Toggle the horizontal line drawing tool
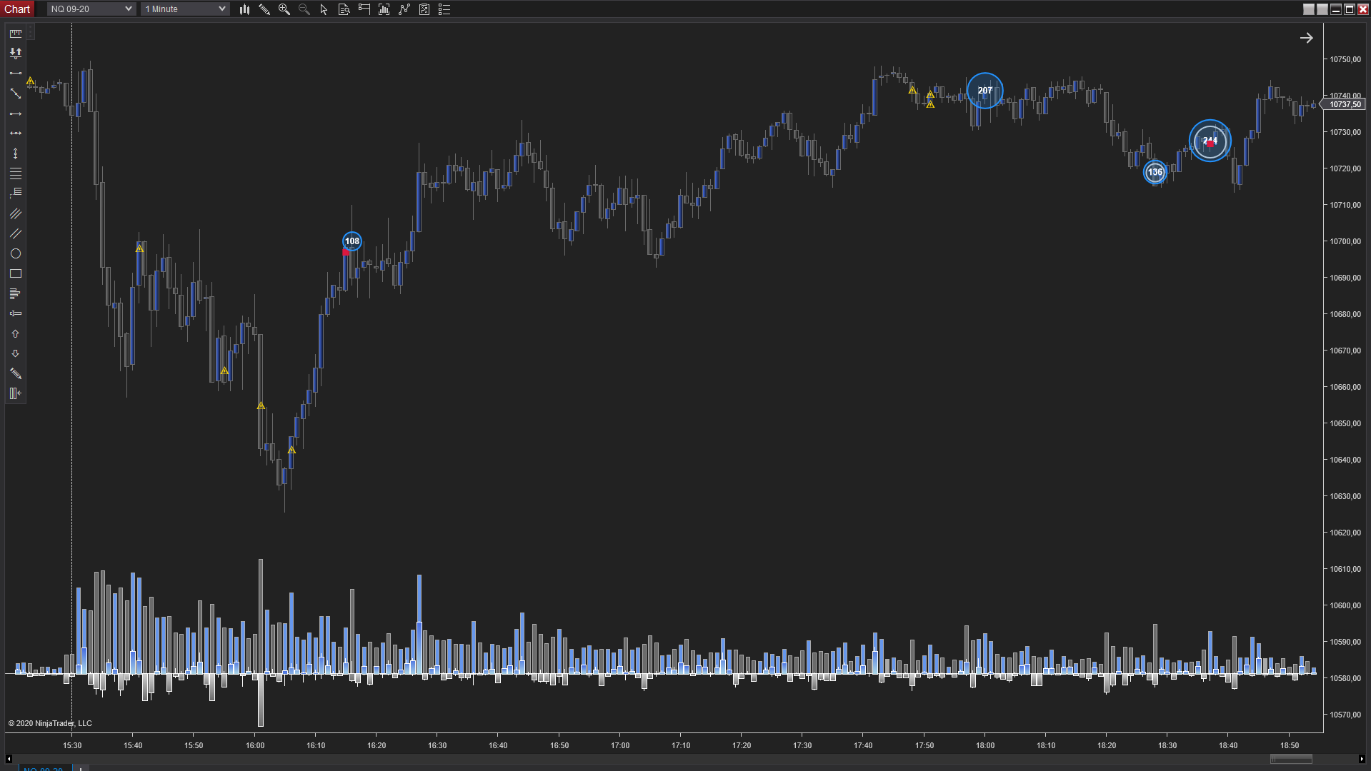 pos(15,133)
